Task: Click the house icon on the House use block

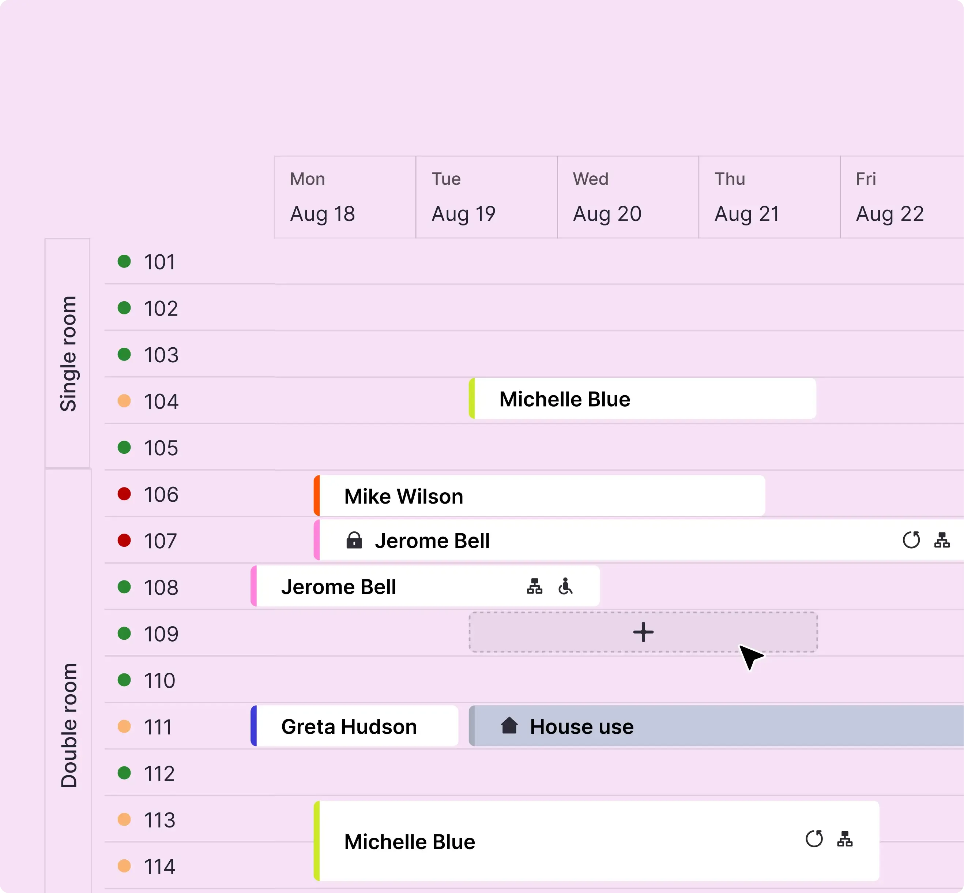Action: point(509,726)
